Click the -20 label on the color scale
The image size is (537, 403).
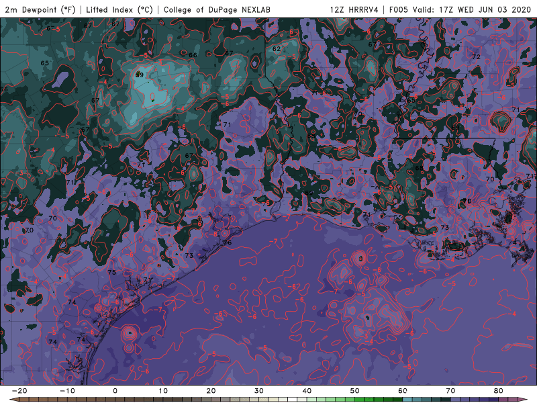(x=19, y=391)
